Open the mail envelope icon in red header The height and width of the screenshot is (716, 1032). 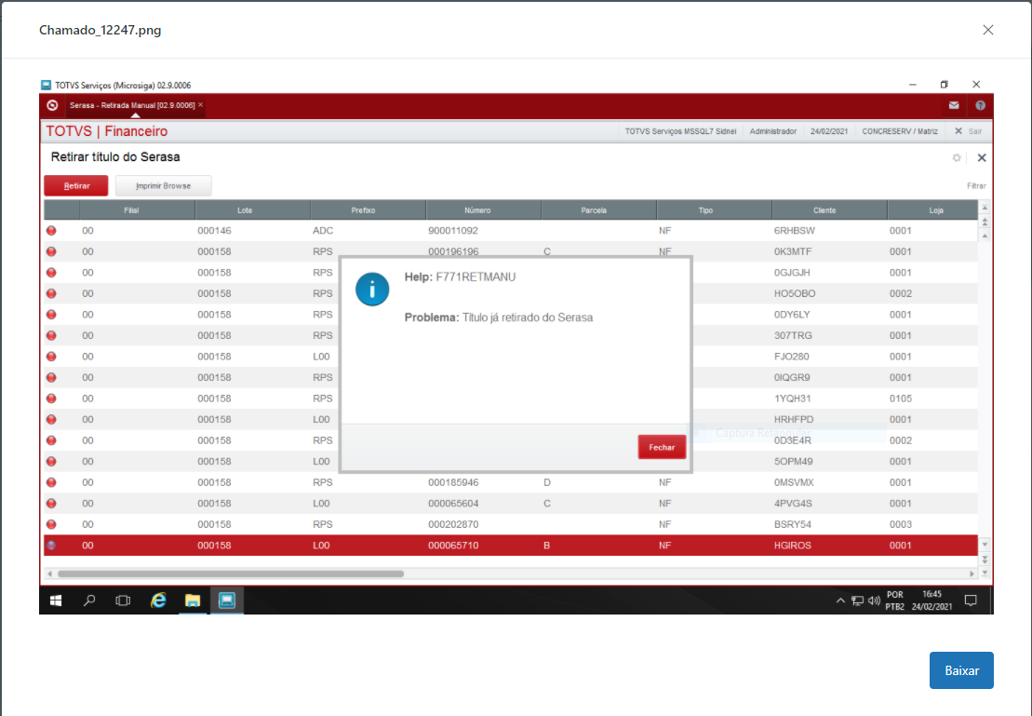pos(954,105)
